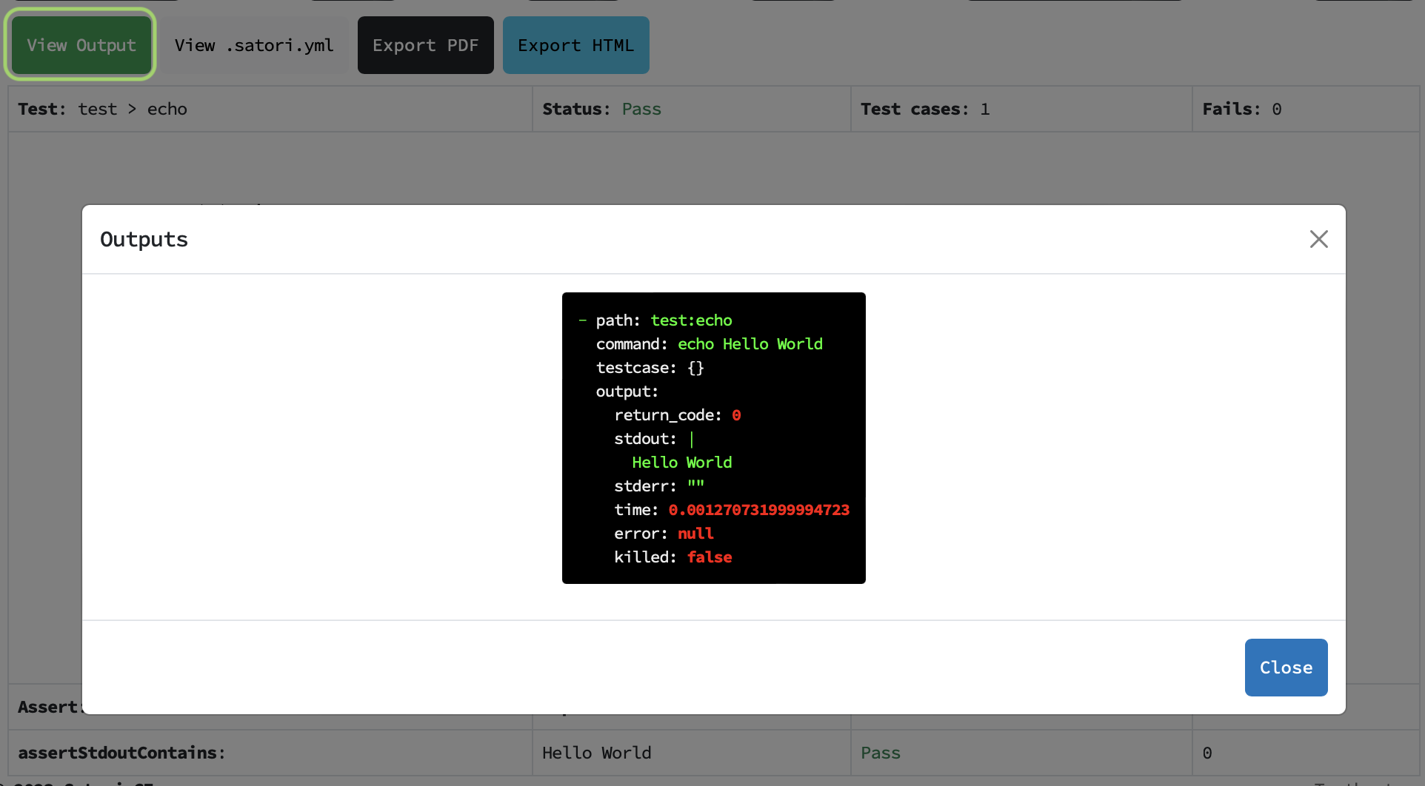Click the Fails: 0 cell
Viewport: 1425px width, 786px height.
coord(1306,109)
